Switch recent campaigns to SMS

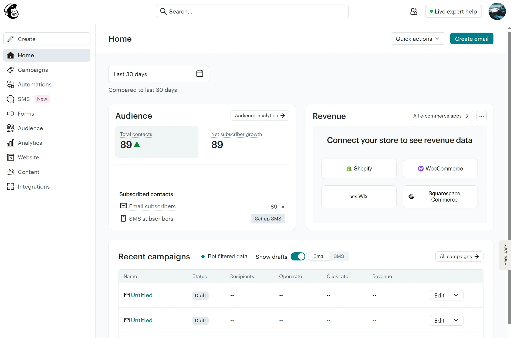click(339, 256)
